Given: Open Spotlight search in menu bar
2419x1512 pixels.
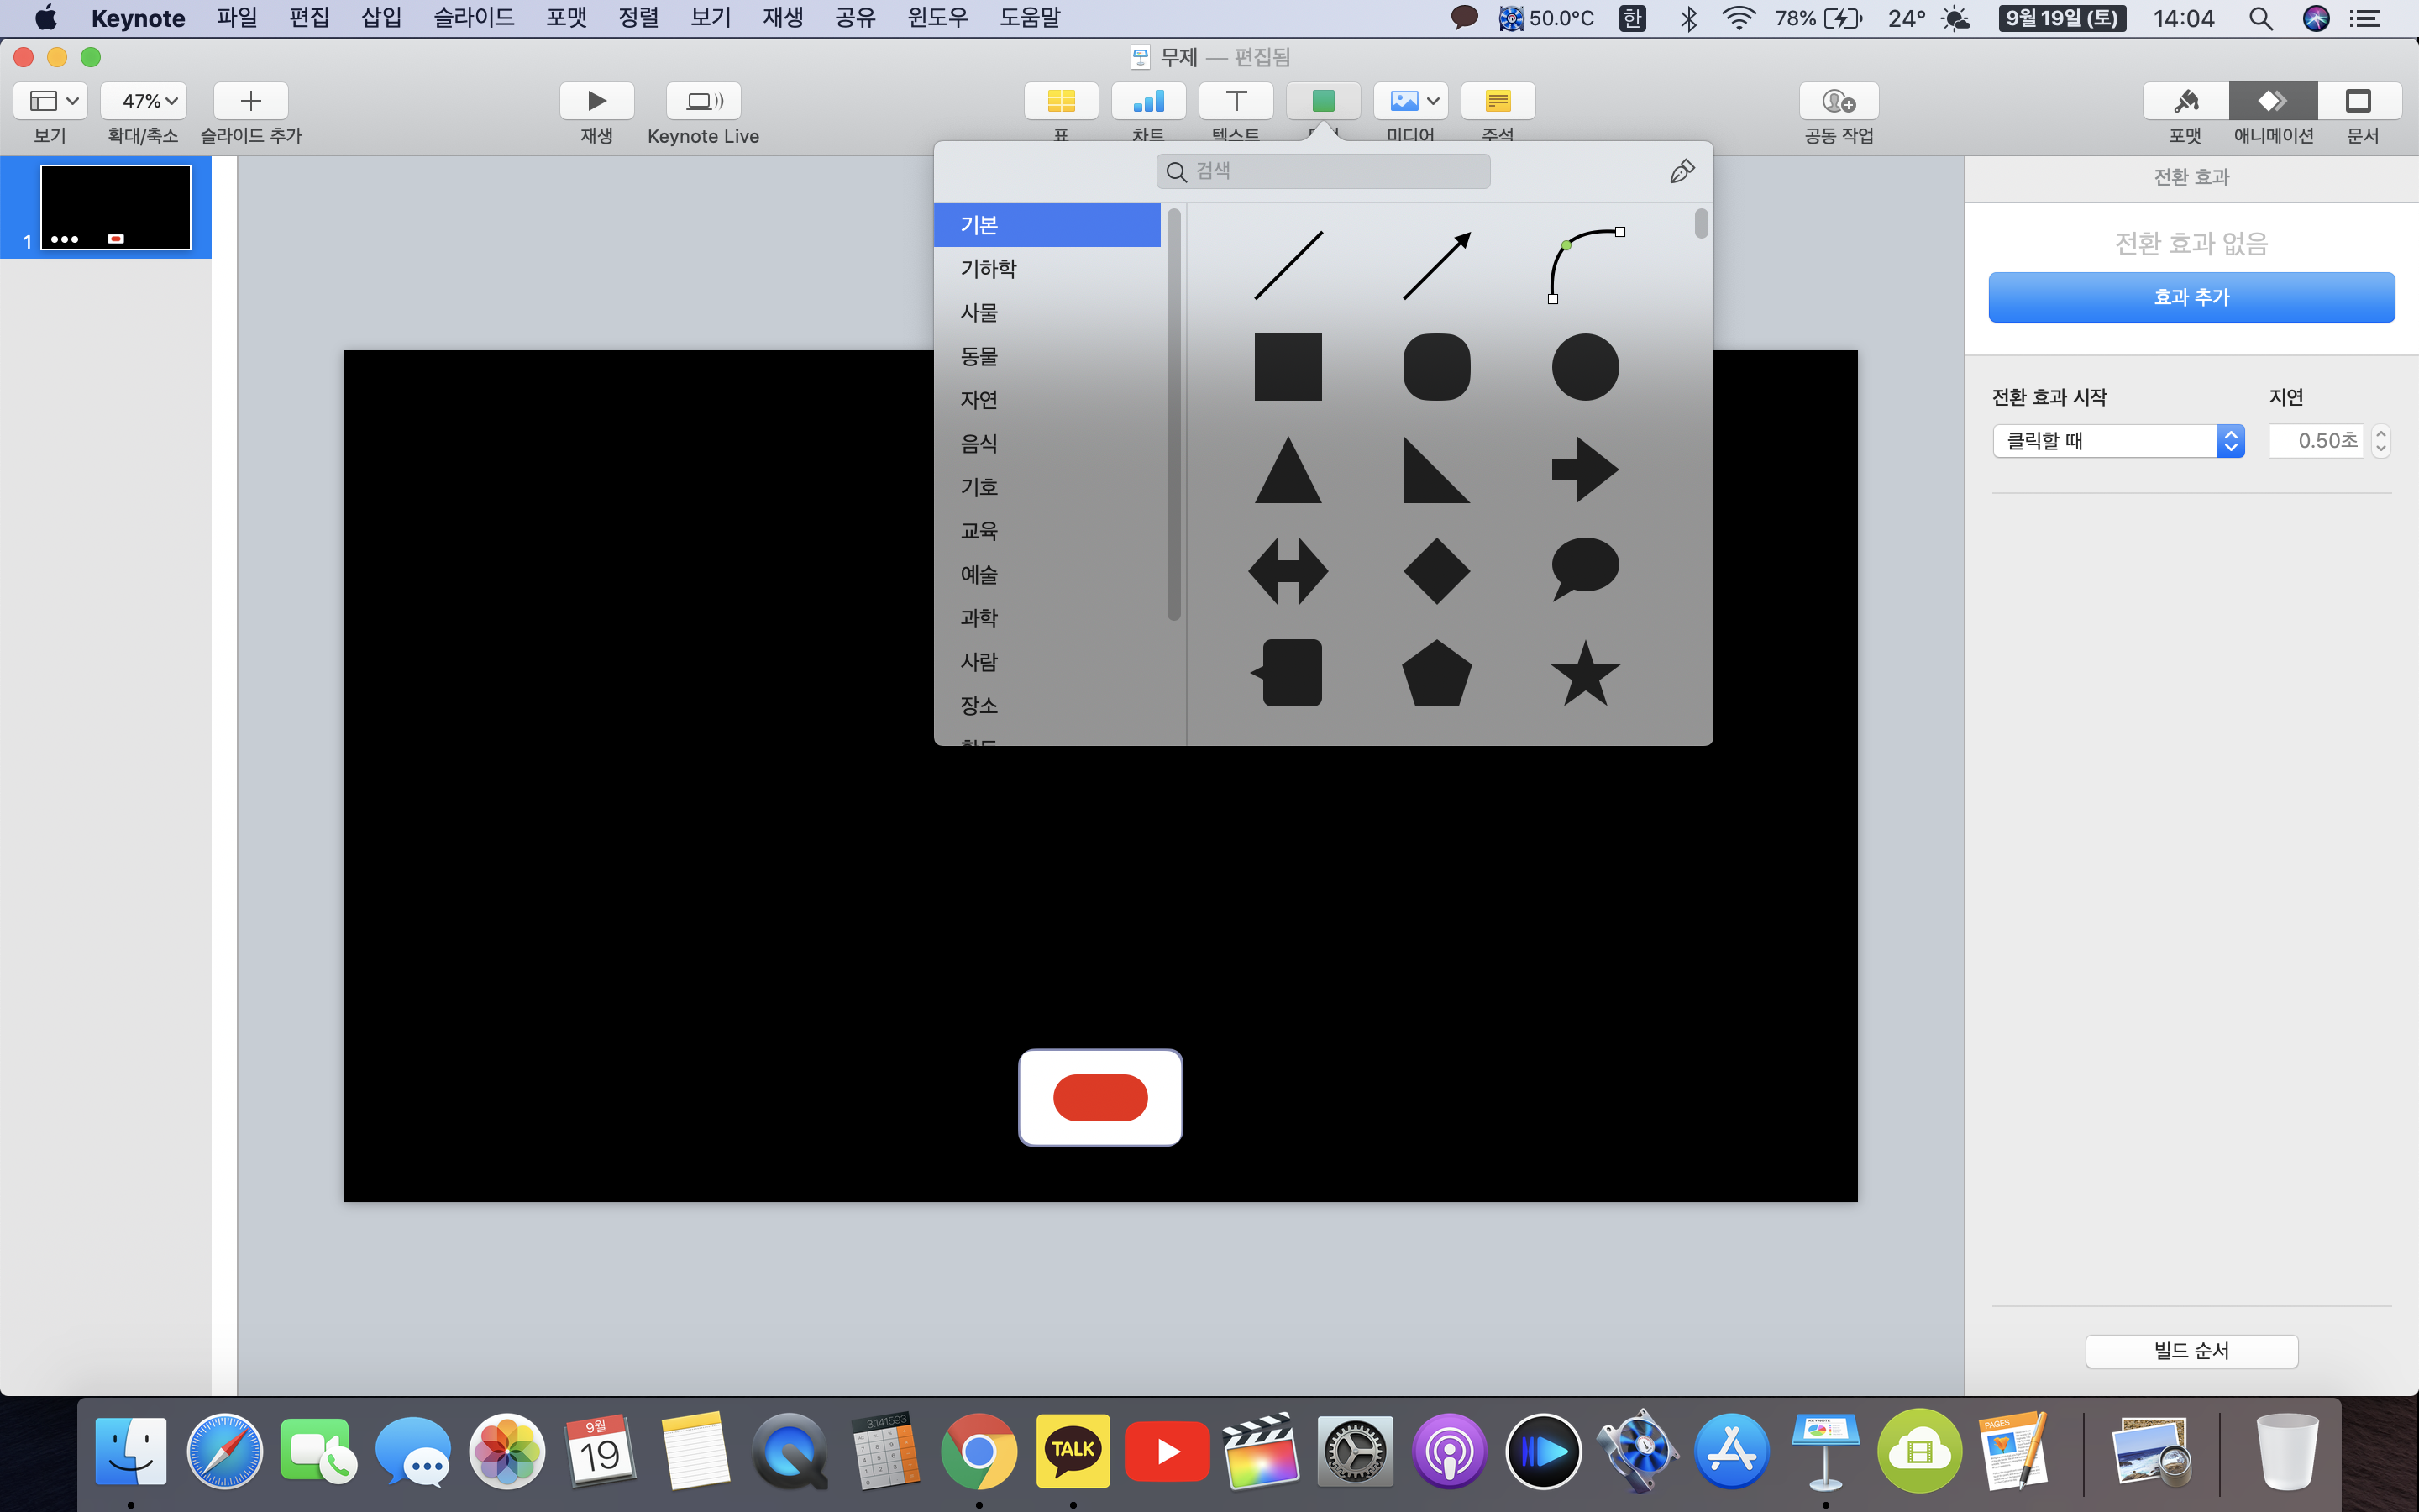Looking at the screenshot, I should click(x=2260, y=18).
